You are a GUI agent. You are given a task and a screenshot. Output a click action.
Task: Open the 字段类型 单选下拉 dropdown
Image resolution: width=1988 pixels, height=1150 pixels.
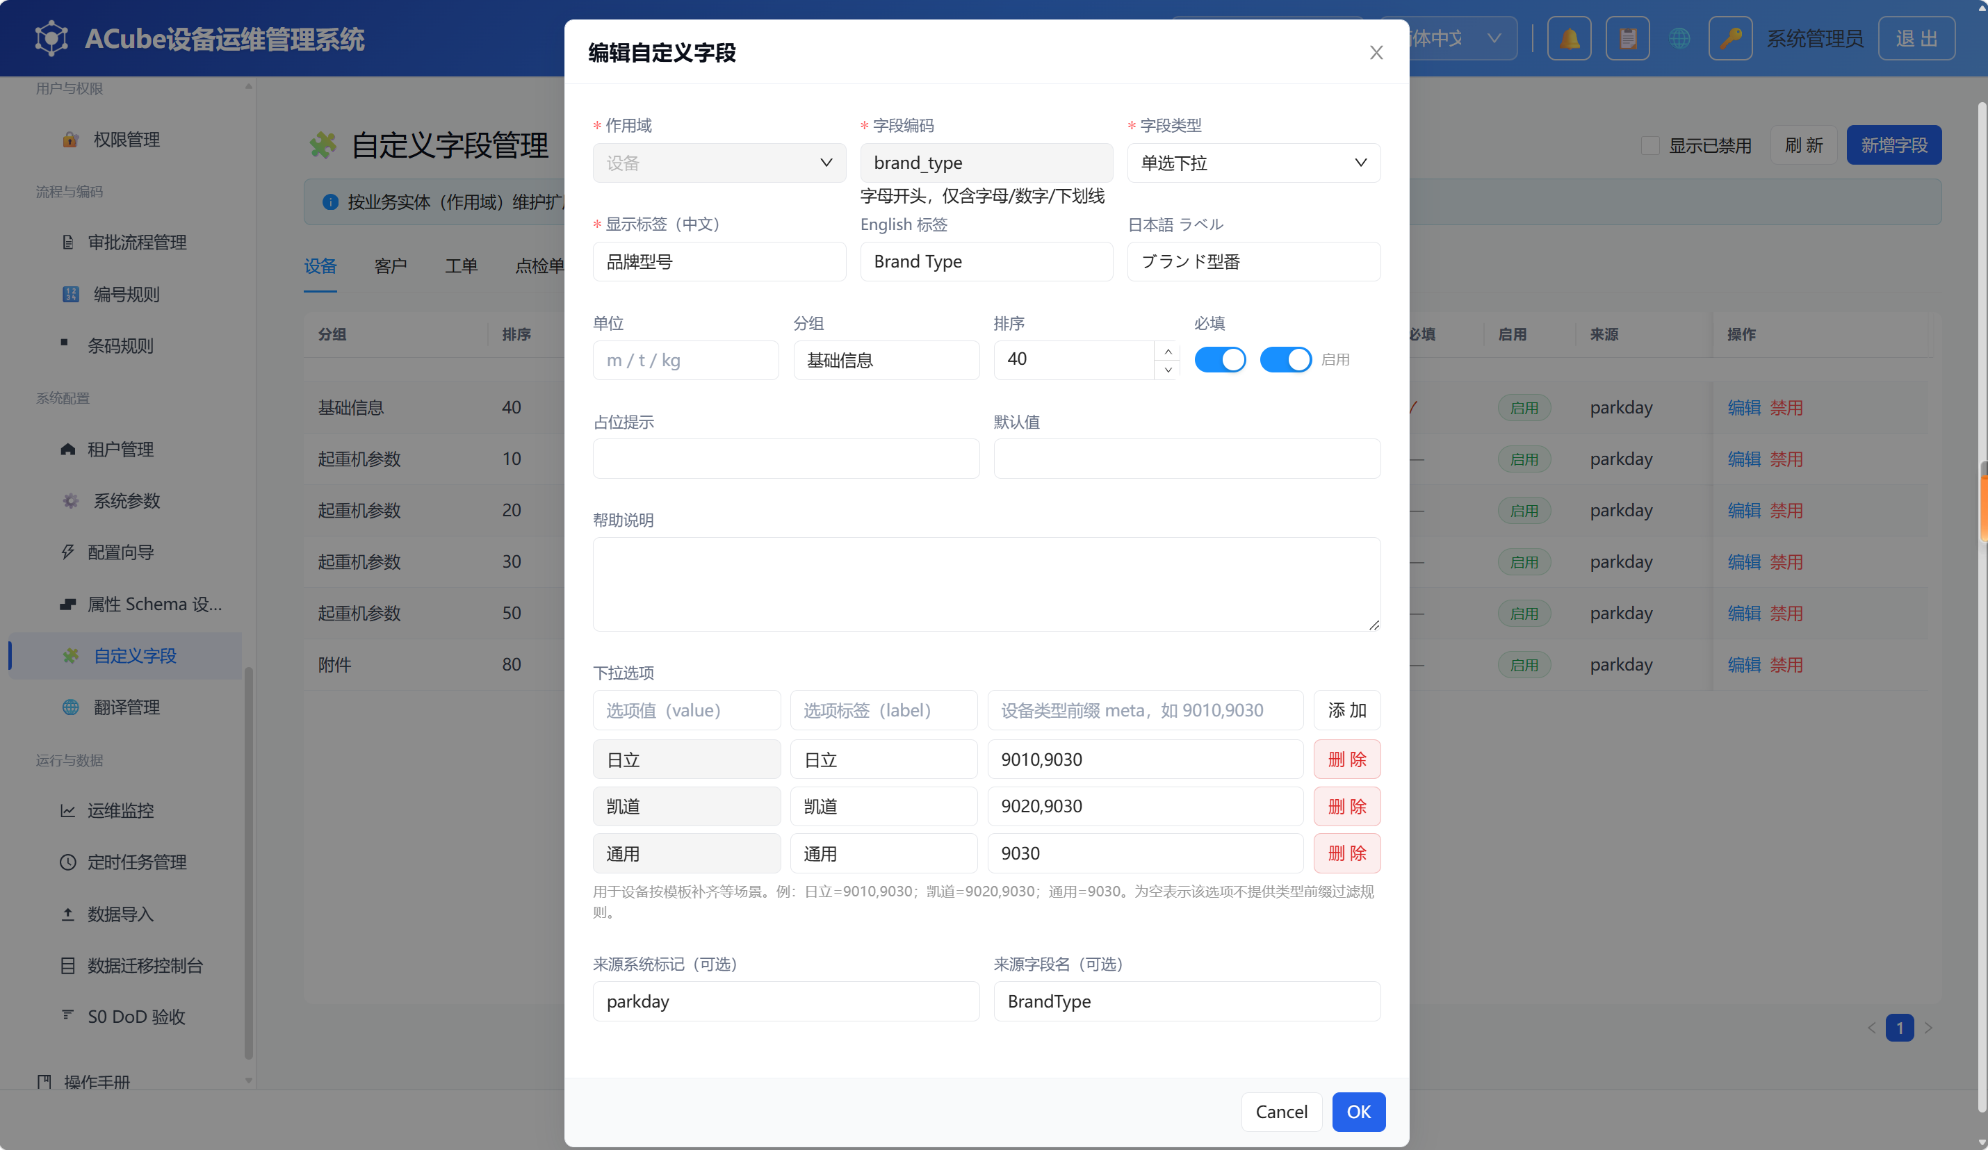point(1253,163)
